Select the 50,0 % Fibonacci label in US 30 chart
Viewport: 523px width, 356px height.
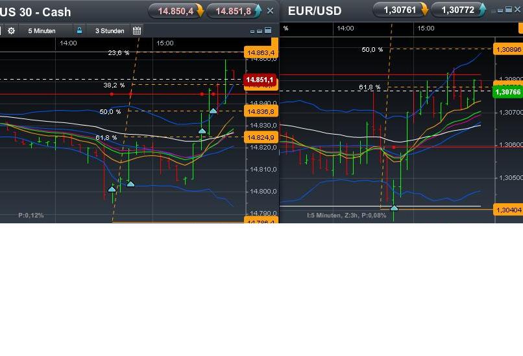[110, 111]
